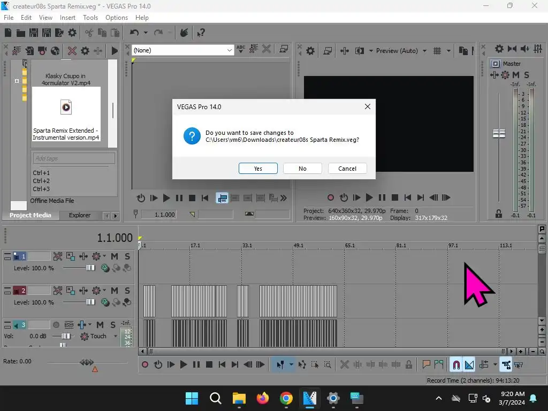Open the Insert menu
This screenshot has height=411, width=548.
point(67,18)
